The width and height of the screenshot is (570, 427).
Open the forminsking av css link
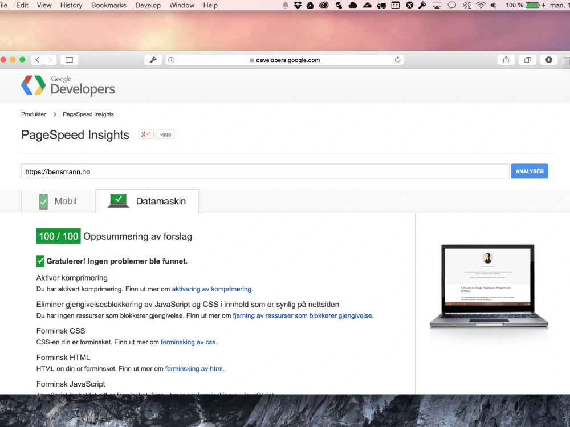tap(188, 342)
